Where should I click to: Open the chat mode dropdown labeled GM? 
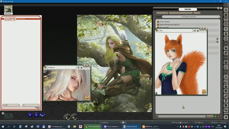point(11,105)
